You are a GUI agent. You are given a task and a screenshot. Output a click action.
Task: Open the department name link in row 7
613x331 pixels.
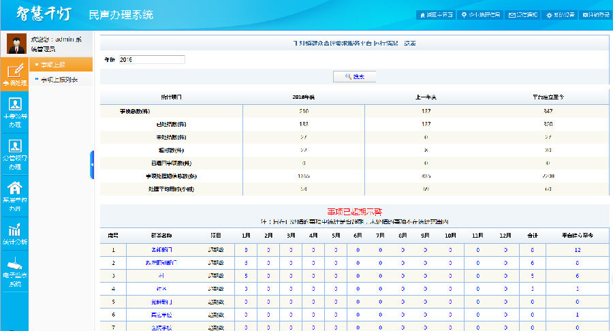tap(161, 328)
